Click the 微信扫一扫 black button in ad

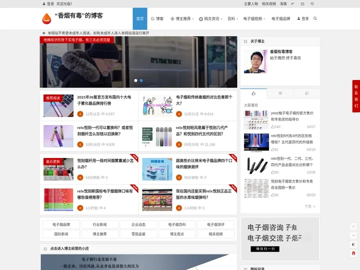click(265, 249)
